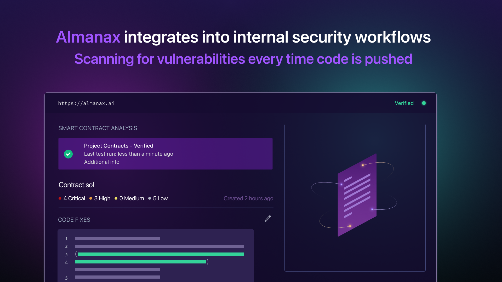Select the pencil edit icon near Code Fixes

pos(268,218)
